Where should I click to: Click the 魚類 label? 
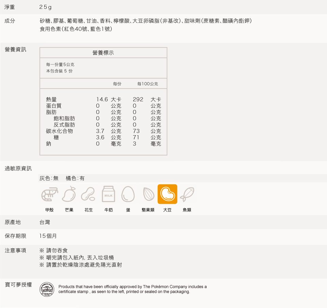point(187,210)
